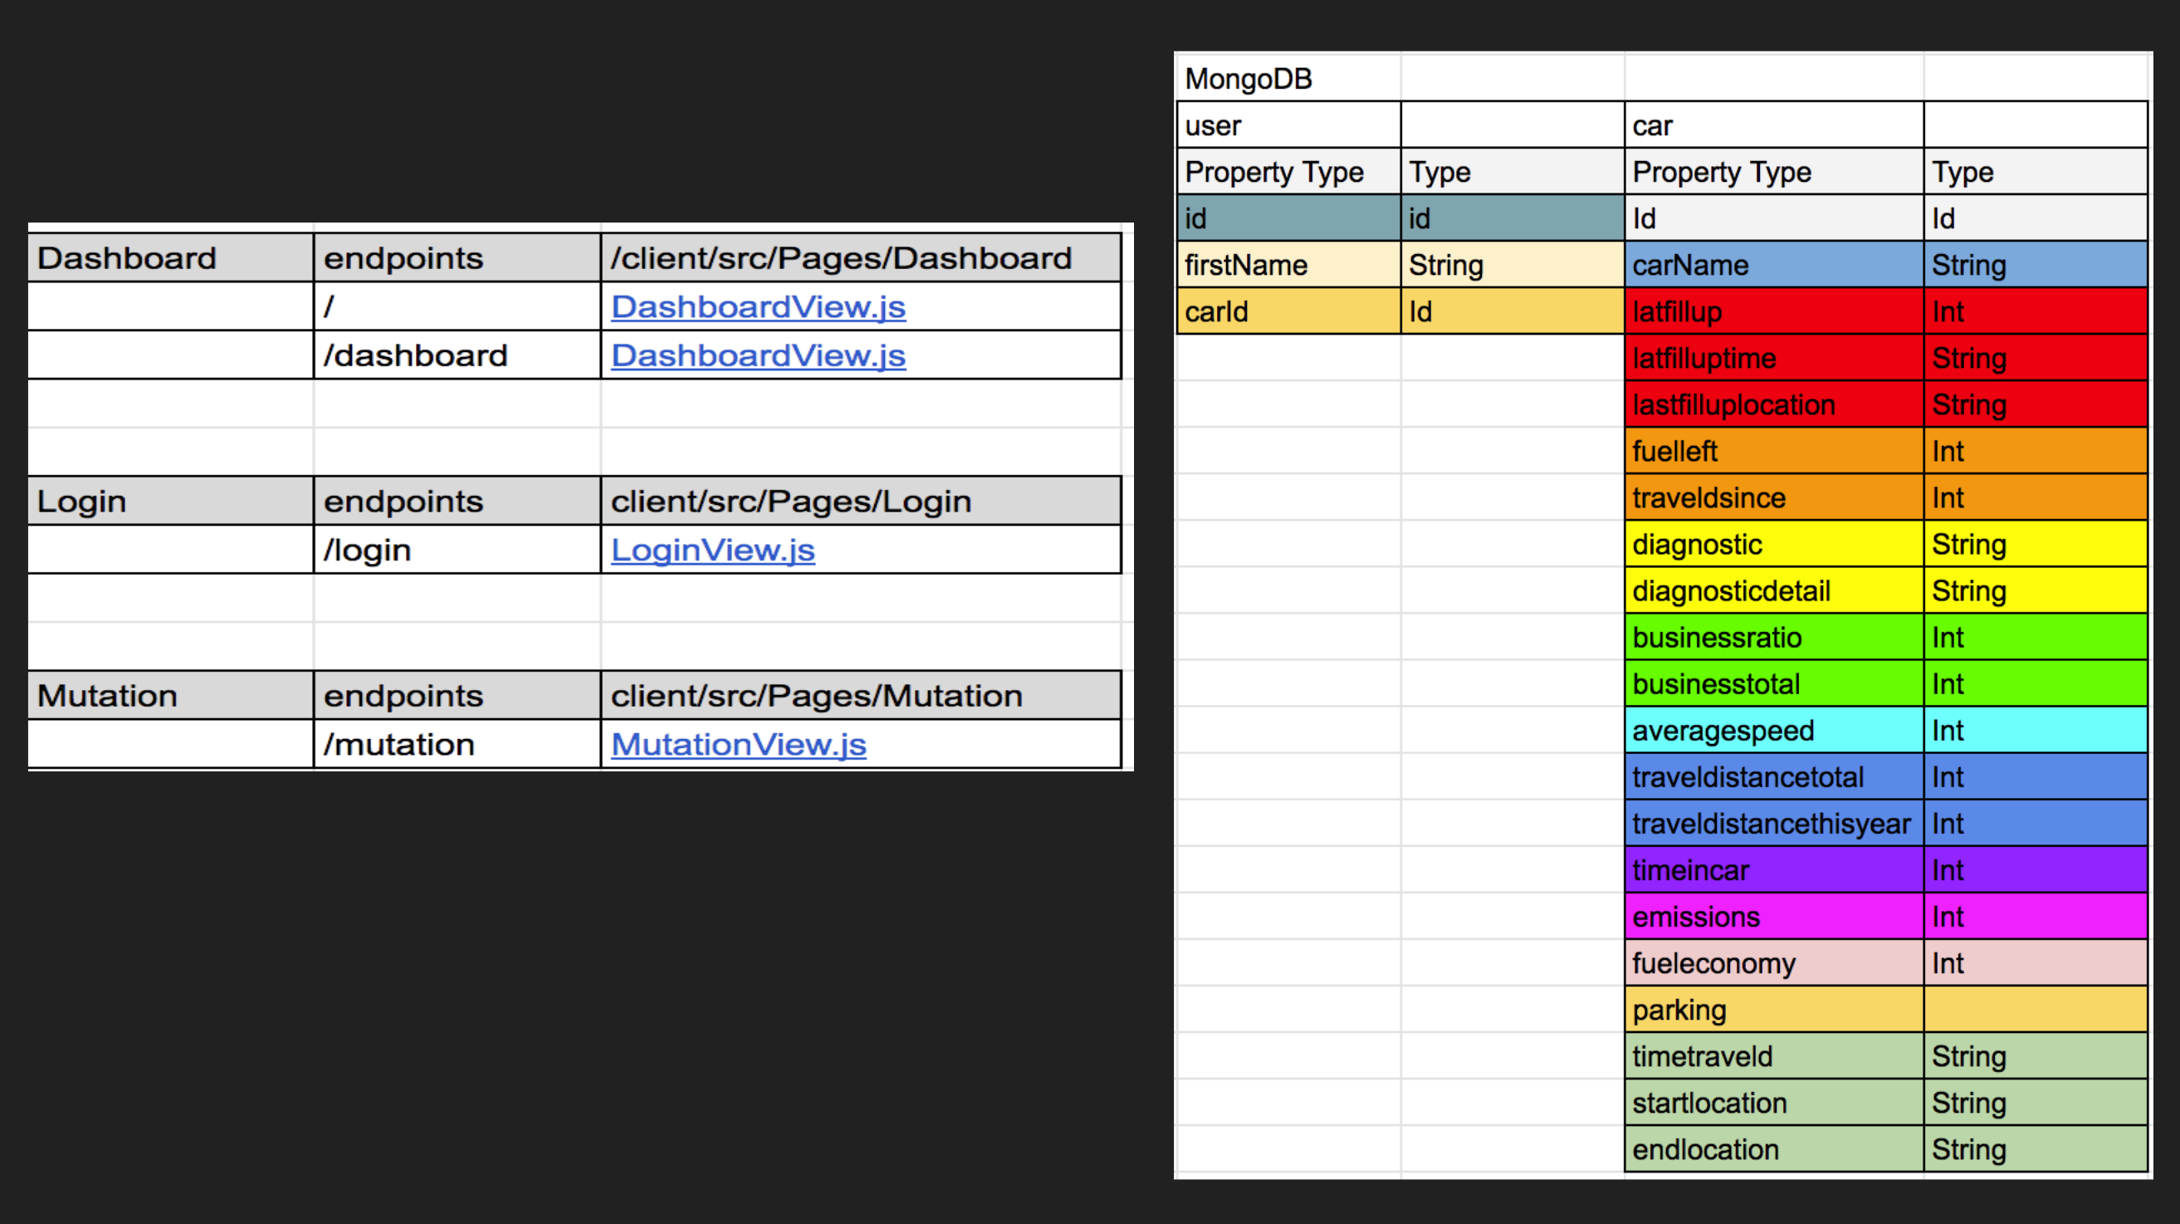Click the /mutation endpoint cell
Image resolution: width=2180 pixels, height=1224 pixels.
click(457, 744)
